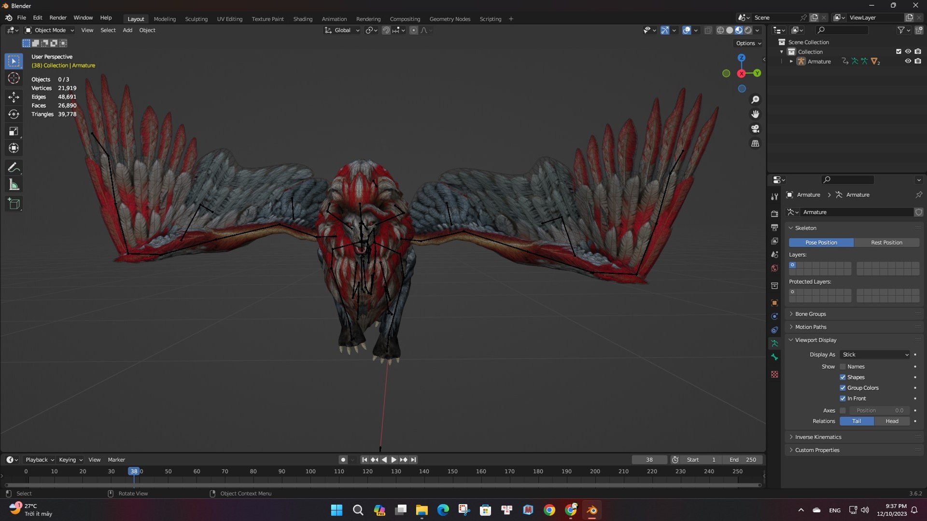Hide Armature in viewport via eye icon
The height and width of the screenshot is (521, 927).
point(908,61)
